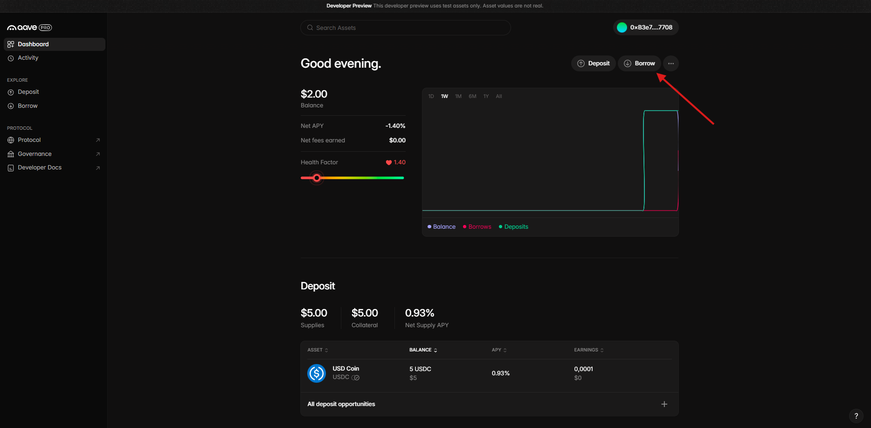Click the Governance external link arrow

[98, 154]
